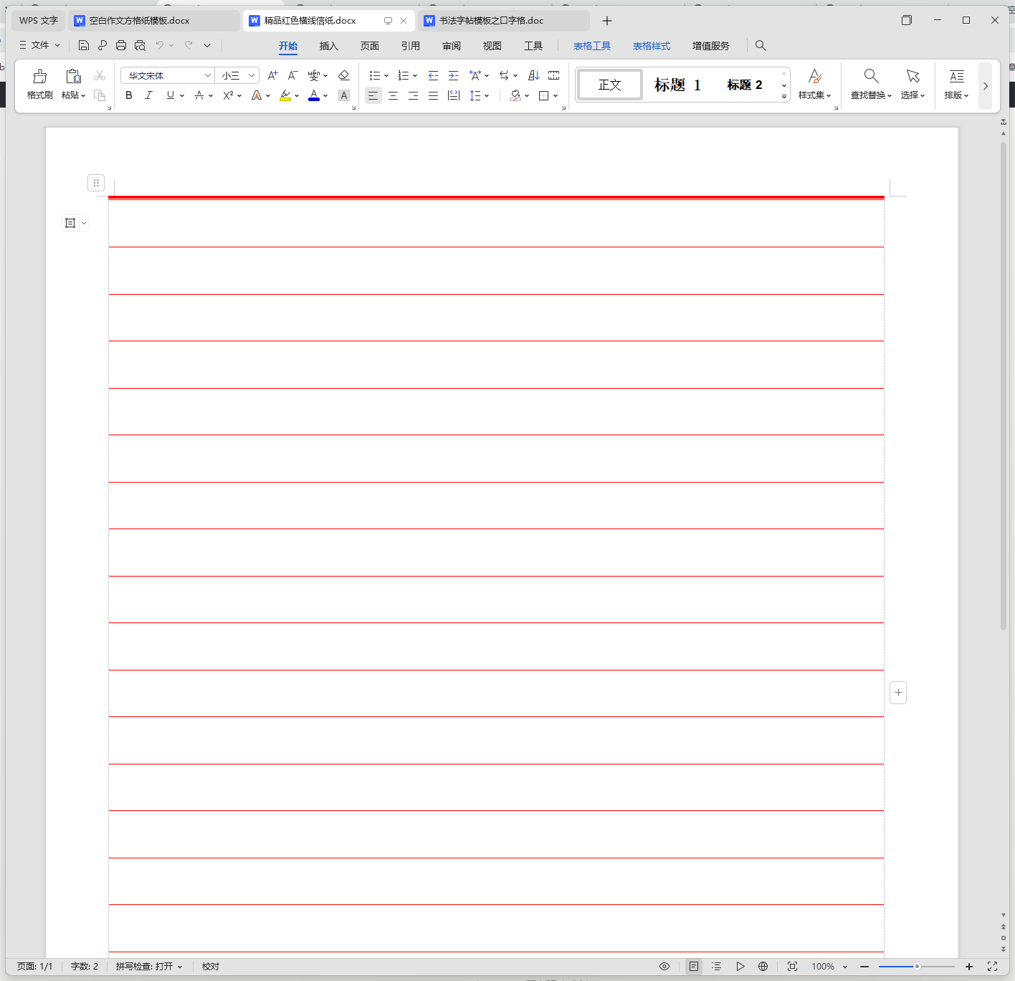Click the clear formatting eraser icon
The image size is (1015, 981).
pos(343,75)
